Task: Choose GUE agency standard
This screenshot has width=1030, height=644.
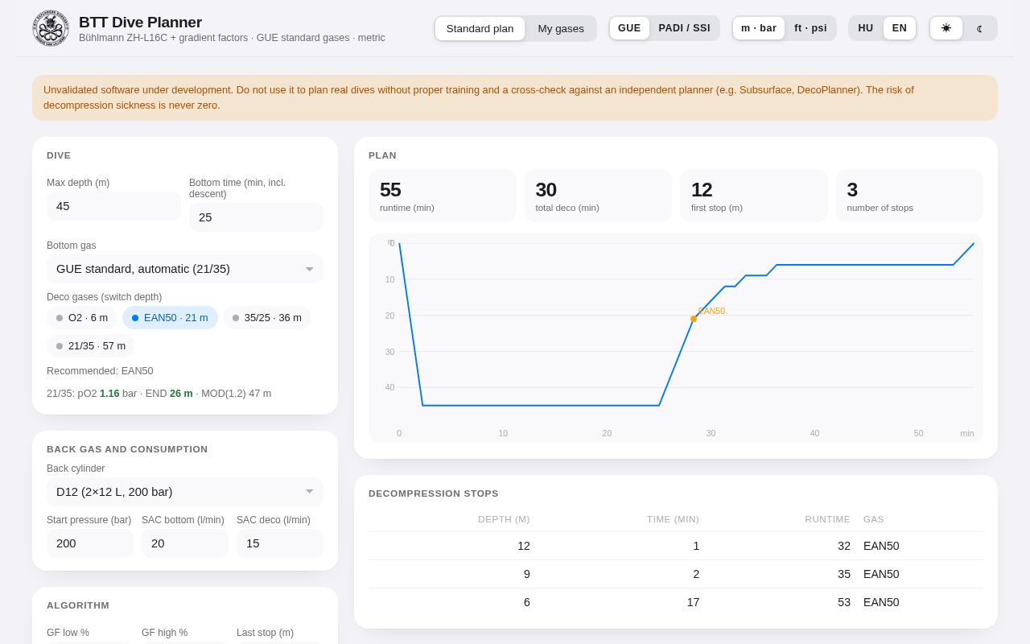Action: 629,28
